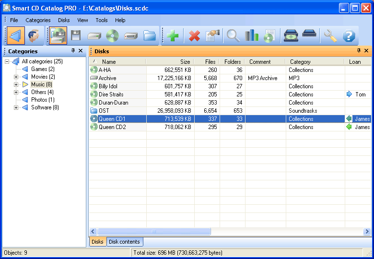374x259 pixels.
Task: Click the green plus add icon
Action: [x=173, y=36]
